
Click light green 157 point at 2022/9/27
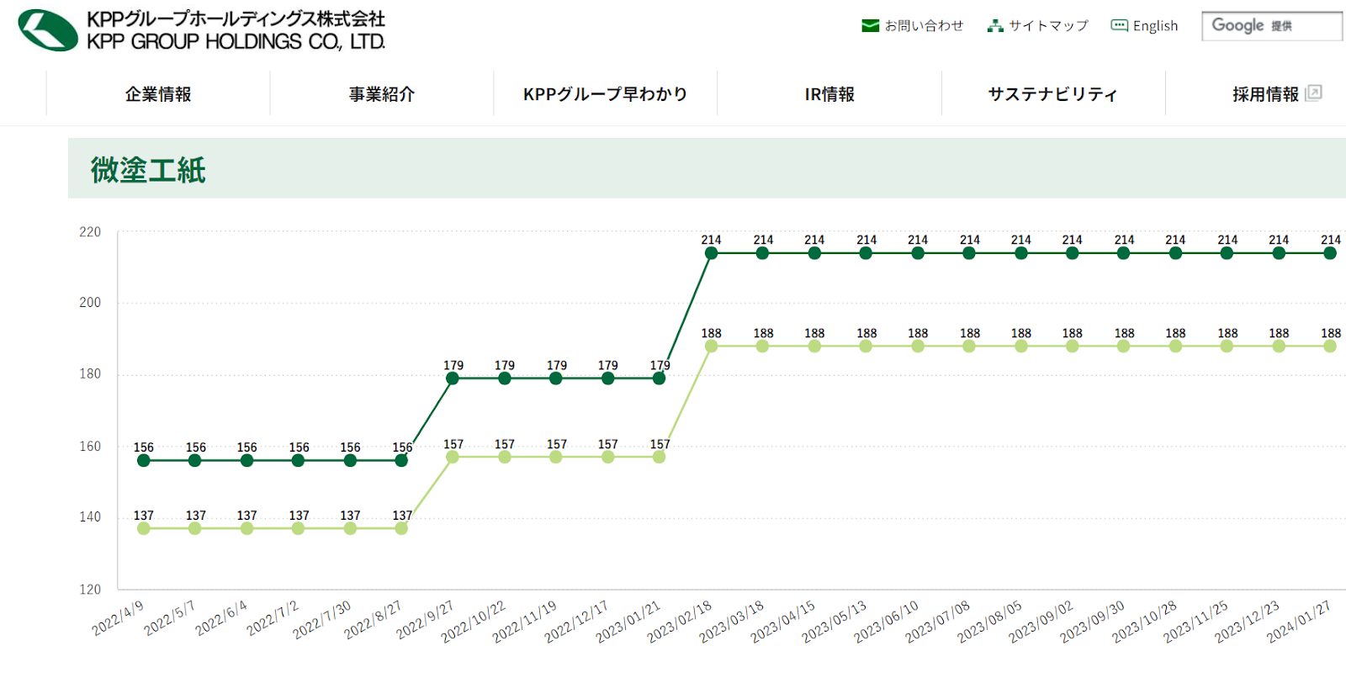(453, 457)
